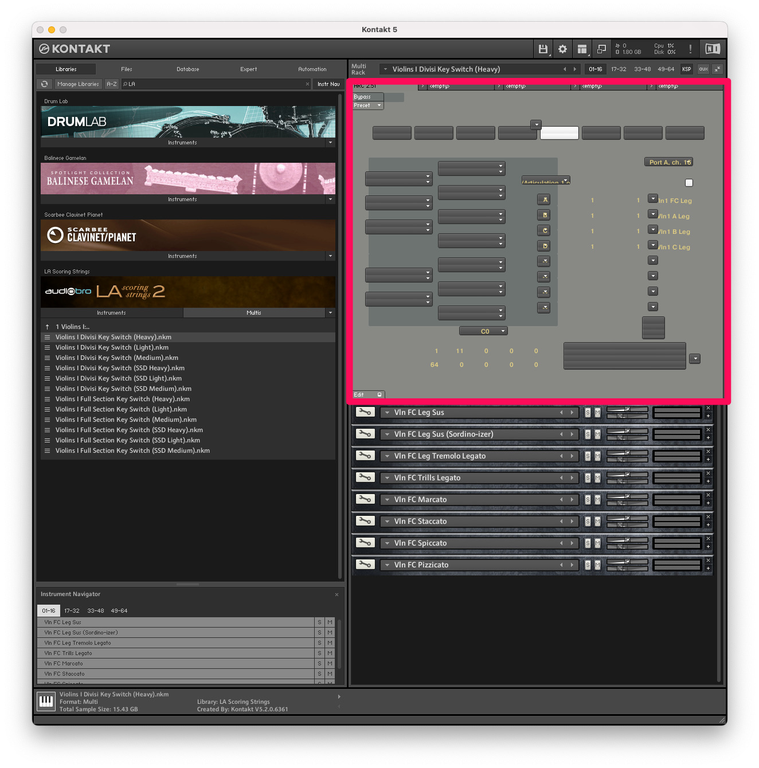Click the A-Z sorting button in the library browser
This screenshot has width=759, height=768.
coord(111,84)
